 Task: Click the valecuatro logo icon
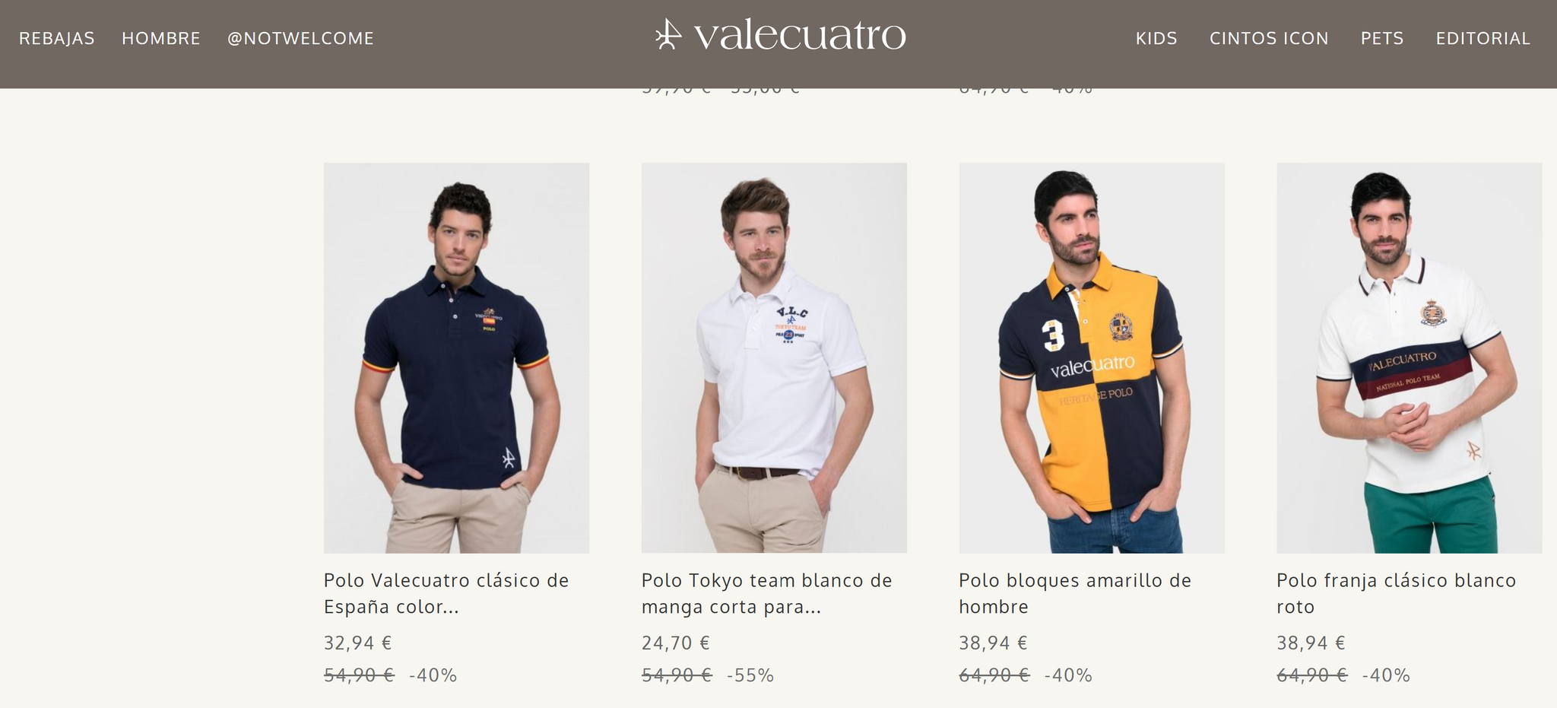coord(668,35)
